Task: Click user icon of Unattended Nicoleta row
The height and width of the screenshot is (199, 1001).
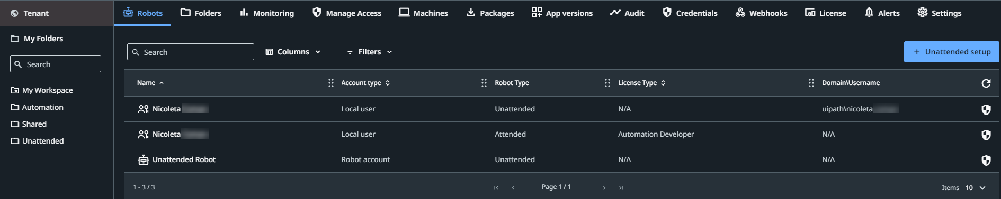Action: point(143,109)
